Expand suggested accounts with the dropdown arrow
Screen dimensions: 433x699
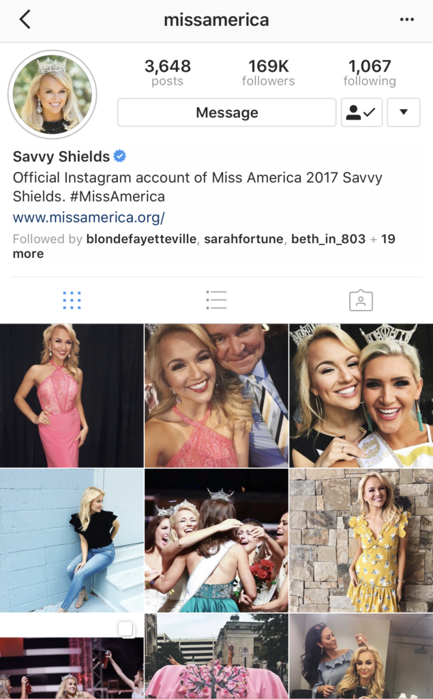(x=404, y=113)
